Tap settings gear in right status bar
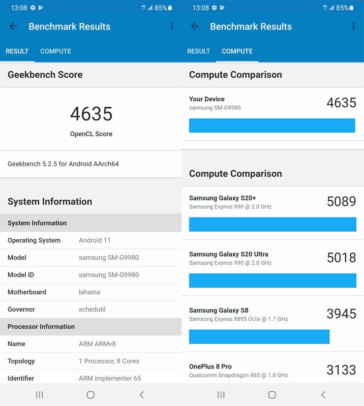The image size is (364, 406). (x=214, y=8)
